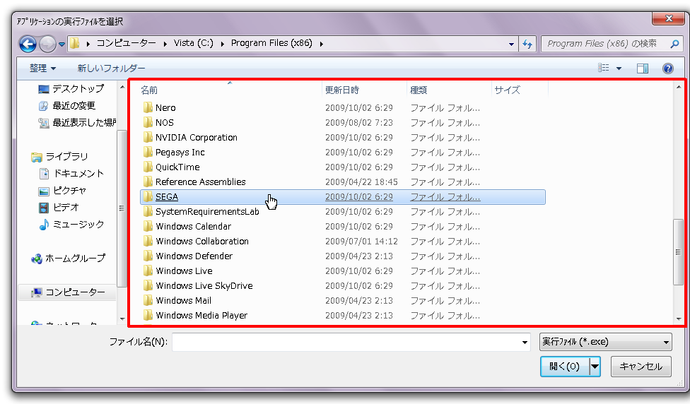
Task: Open the recent pages history dropdown
Action: 62,44
